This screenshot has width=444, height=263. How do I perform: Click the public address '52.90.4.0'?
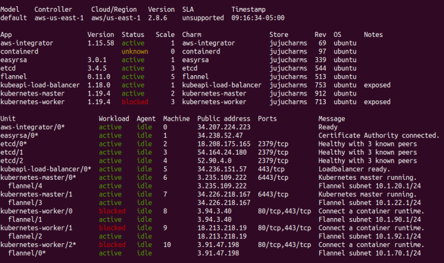[x=215, y=161]
